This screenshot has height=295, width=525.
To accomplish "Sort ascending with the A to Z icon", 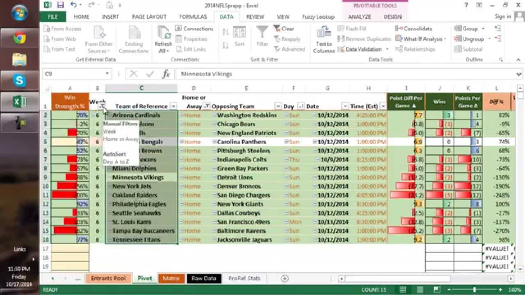I will point(226,32).
